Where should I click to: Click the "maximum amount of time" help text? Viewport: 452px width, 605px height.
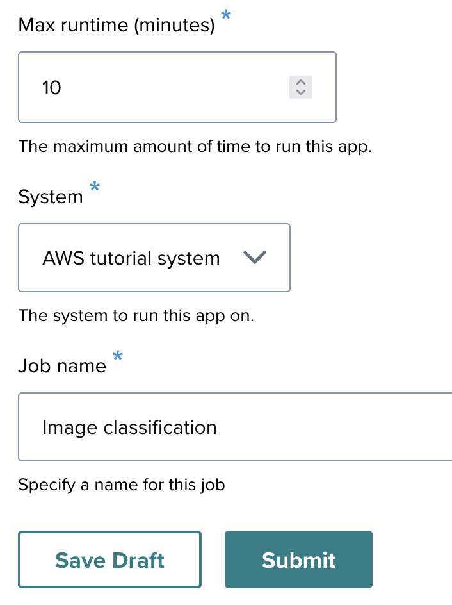195,146
